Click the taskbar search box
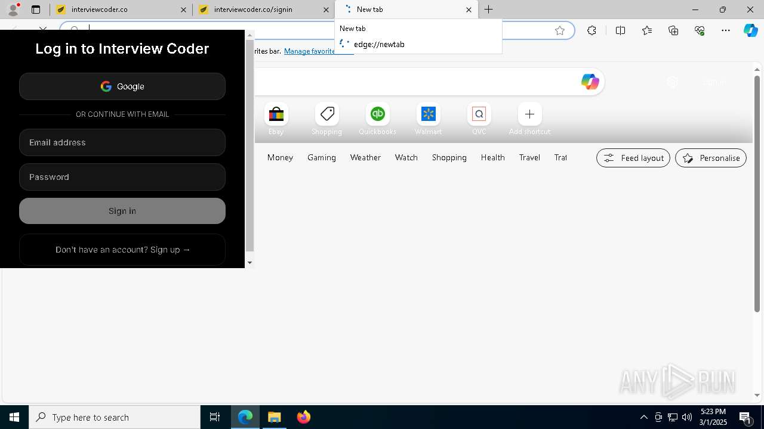This screenshot has width=764, height=429. click(x=115, y=417)
